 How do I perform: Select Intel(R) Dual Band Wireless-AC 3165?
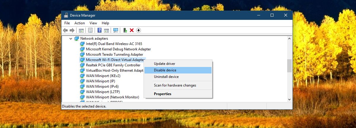pyautogui.click(x=114, y=44)
